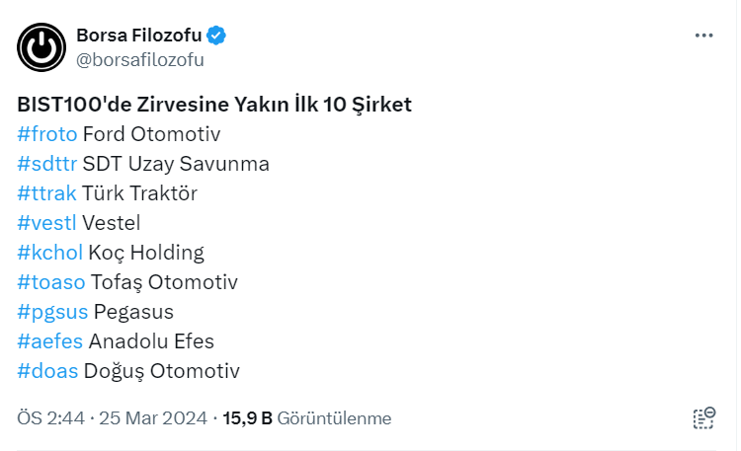The image size is (741, 451).
Task: Click the Doğuş Otomotiv text
Action: (162, 371)
